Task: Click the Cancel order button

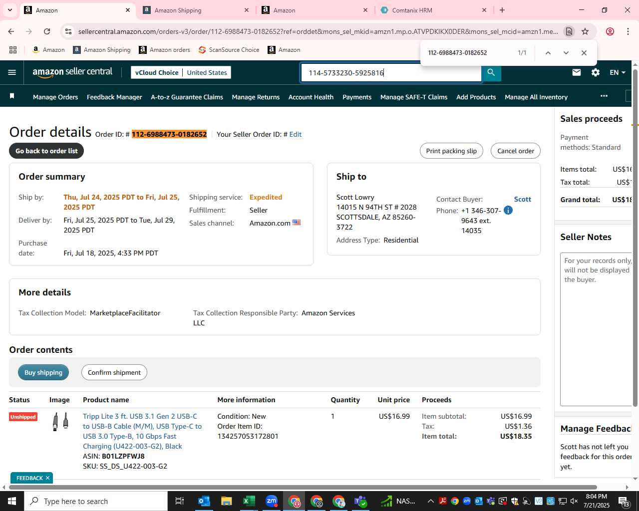Action: [516, 151]
